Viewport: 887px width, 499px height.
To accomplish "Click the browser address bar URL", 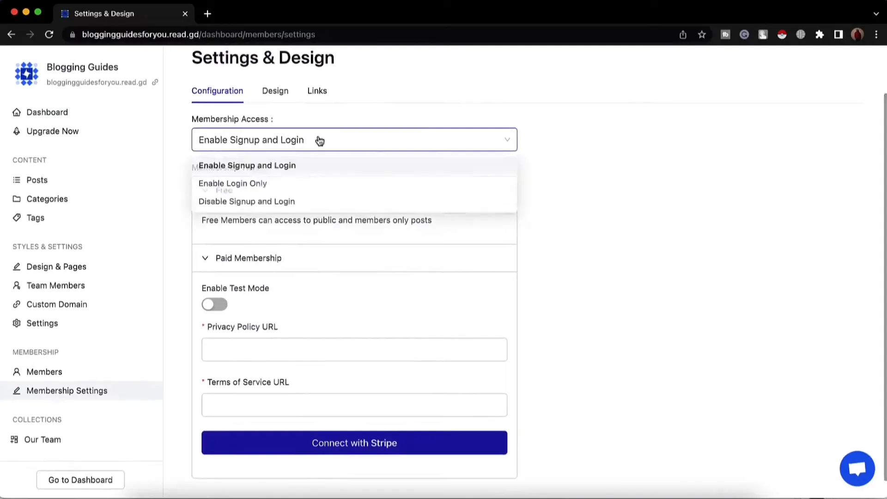I will tap(199, 35).
